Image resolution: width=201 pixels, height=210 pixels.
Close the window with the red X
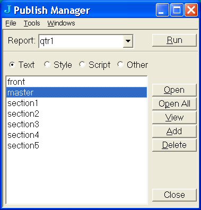point(191,10)
